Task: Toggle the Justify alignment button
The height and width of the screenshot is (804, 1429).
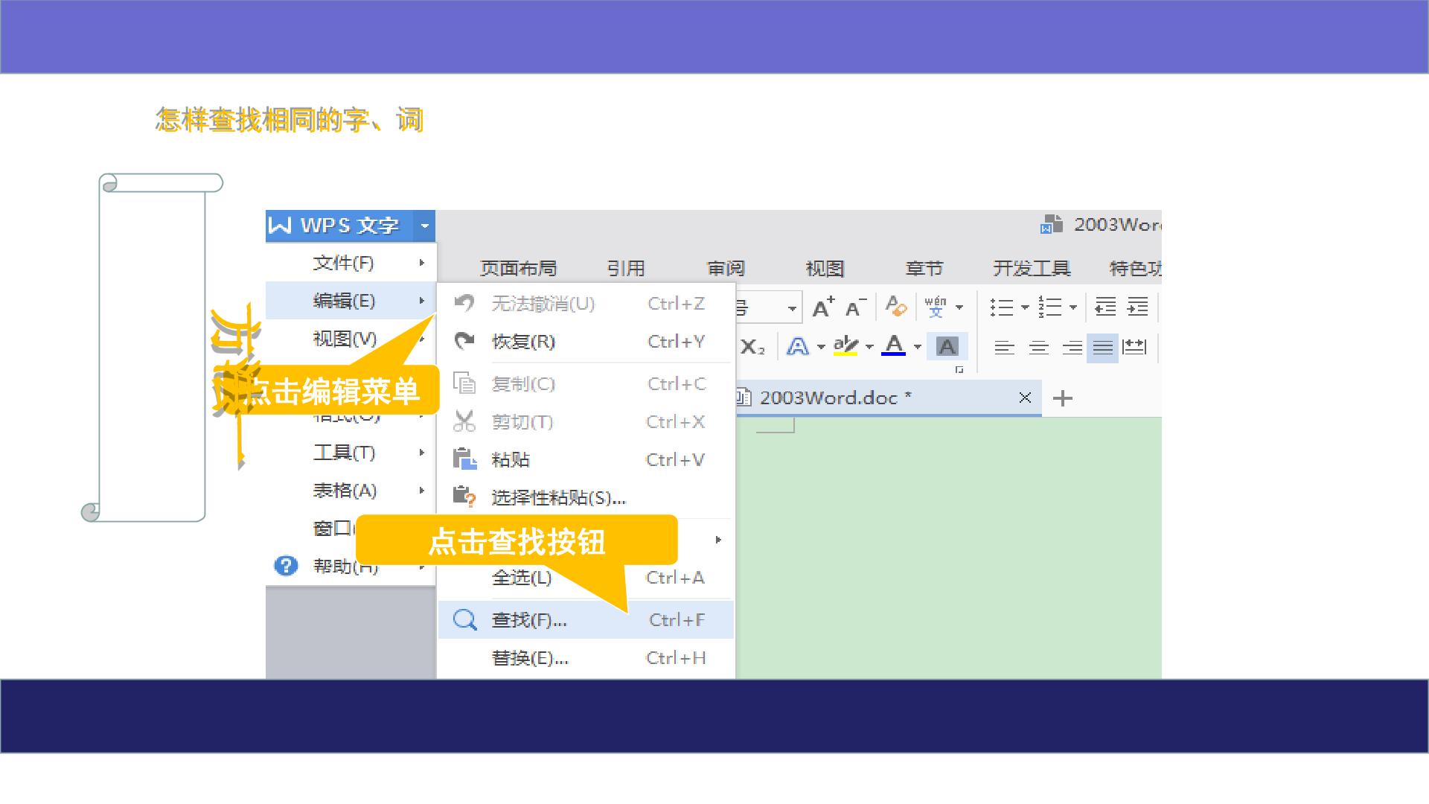Action: coord(1102,347)
